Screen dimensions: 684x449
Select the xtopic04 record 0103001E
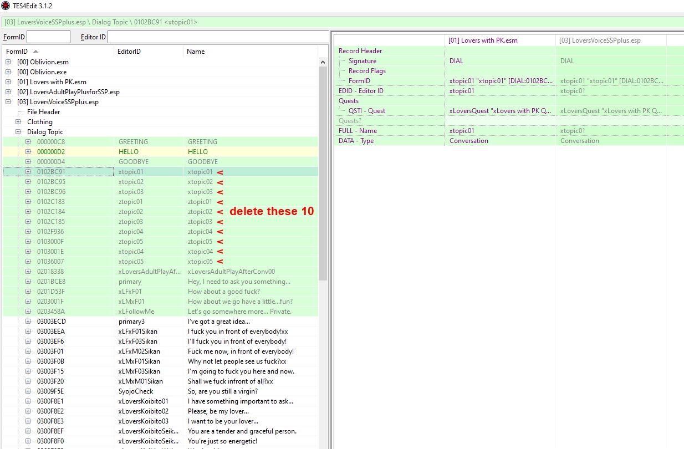click(160, 252)
